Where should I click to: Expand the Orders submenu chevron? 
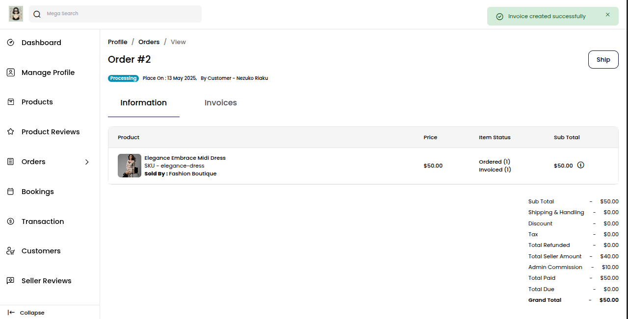click(x=87, y=162)
